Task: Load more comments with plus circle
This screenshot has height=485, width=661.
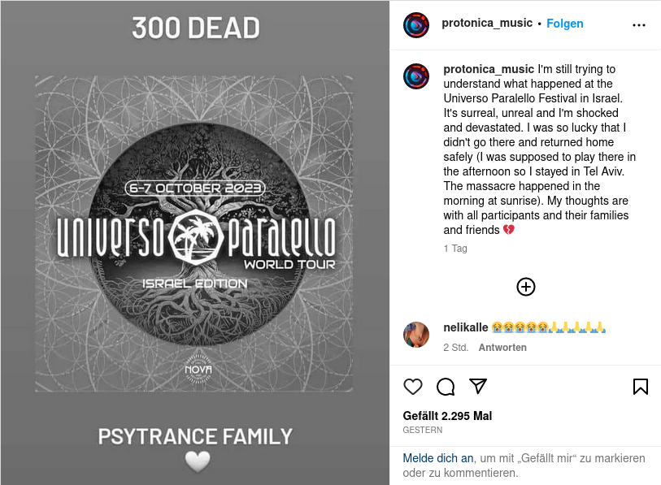Action: [x=526, y=287]
